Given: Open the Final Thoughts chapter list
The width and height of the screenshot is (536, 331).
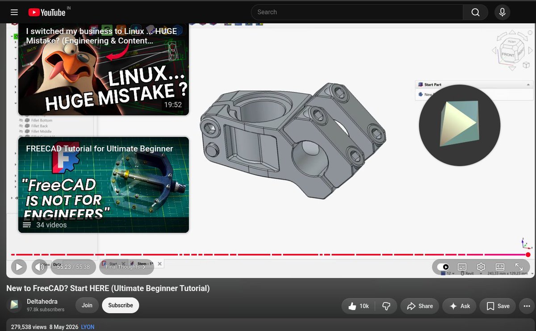Looking at the screenshot, I should tap(126, 267).
